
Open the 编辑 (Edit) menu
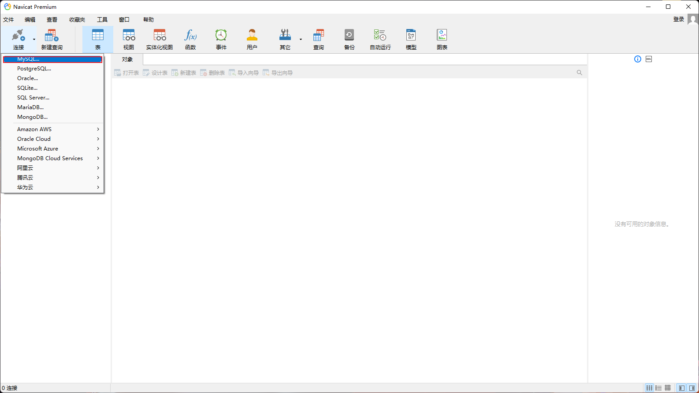[30, 20]
